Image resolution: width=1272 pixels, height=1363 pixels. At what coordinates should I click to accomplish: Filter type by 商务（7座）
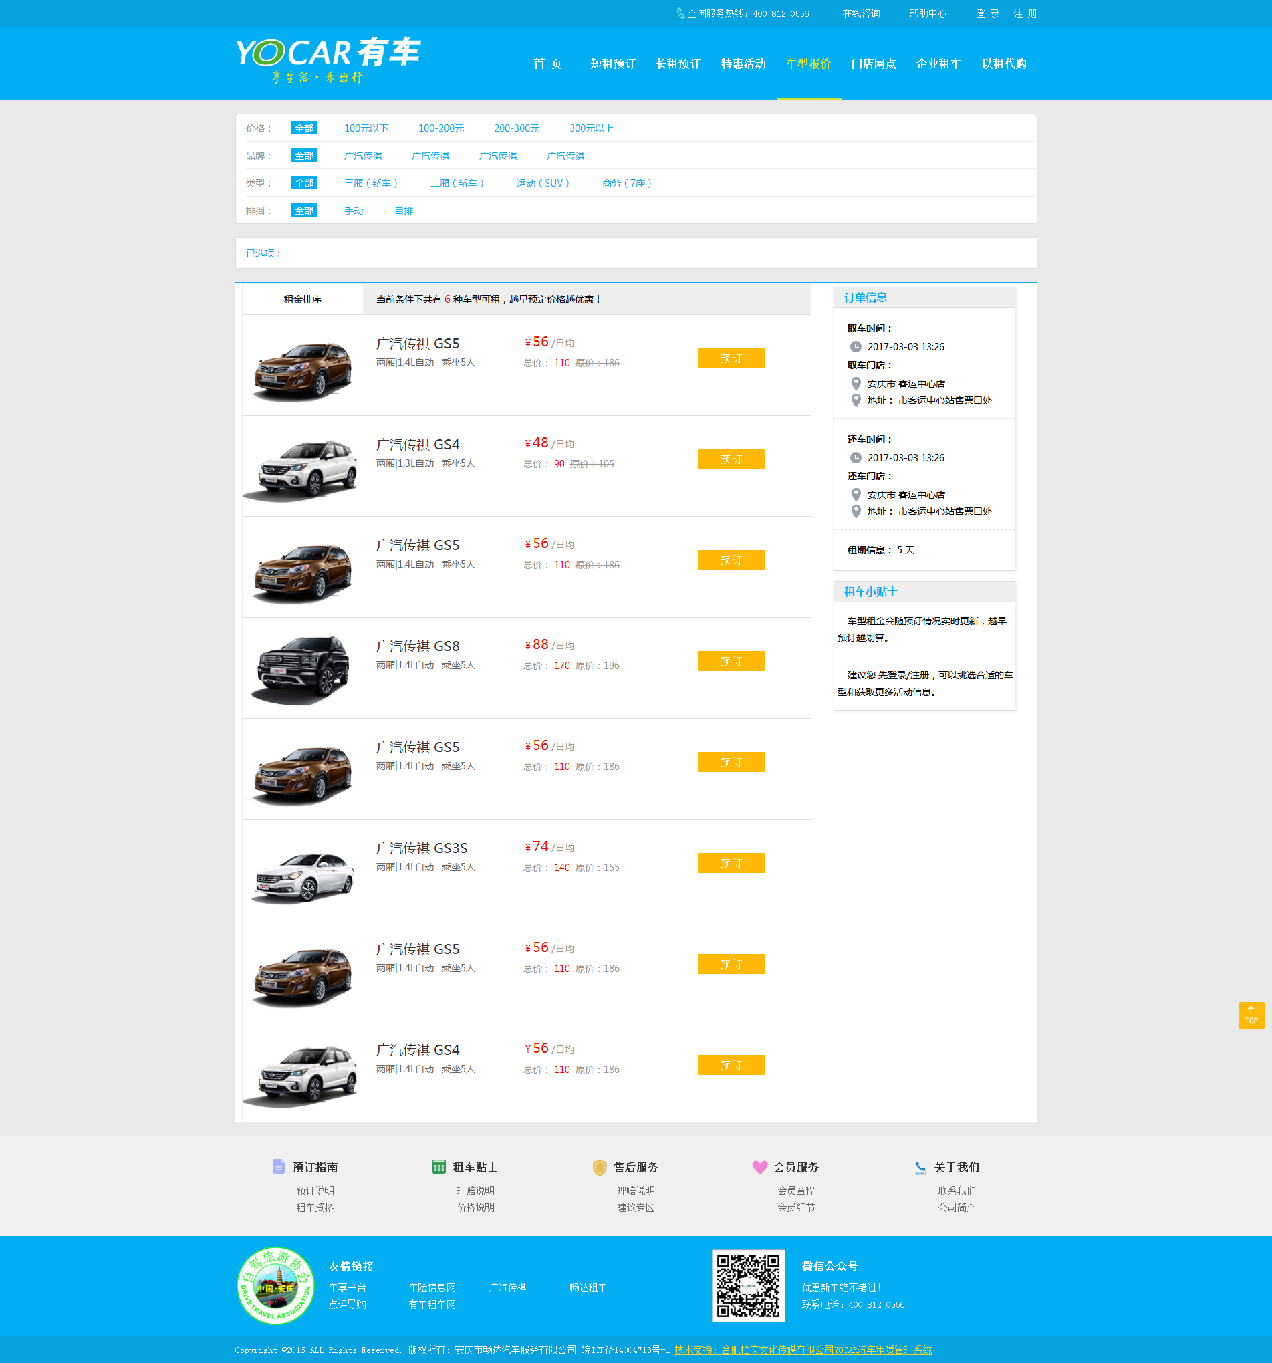coord(627,183)
